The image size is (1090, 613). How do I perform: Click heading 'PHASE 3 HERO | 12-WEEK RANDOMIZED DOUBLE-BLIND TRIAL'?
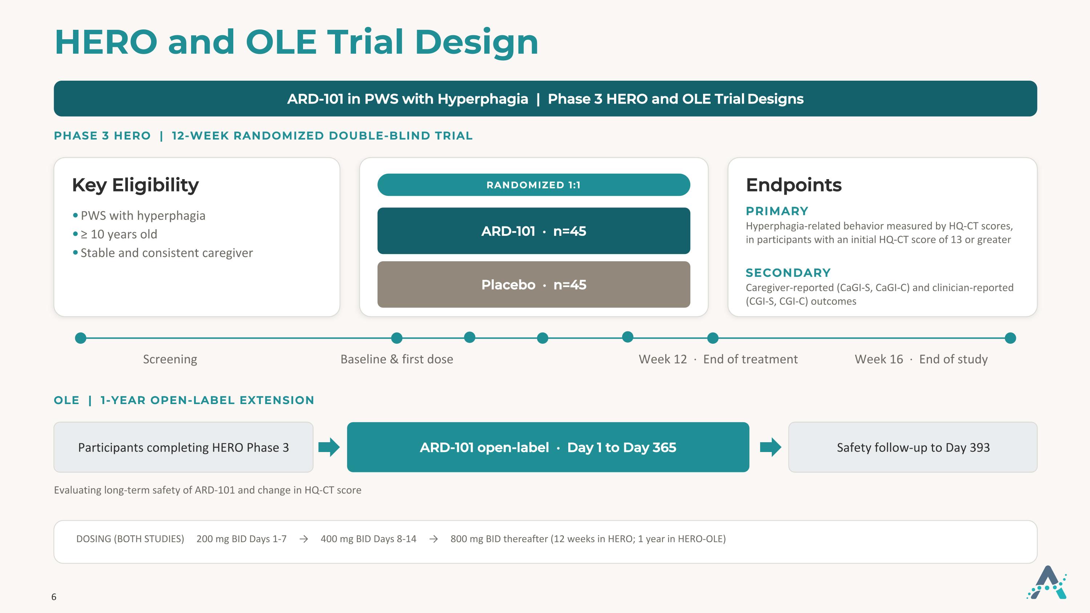tap(263, 136)
